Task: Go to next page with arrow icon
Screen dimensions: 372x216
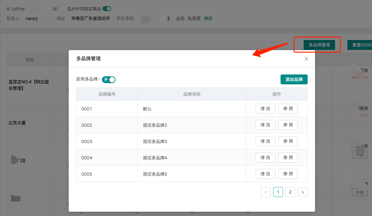Action: (x=302, y=192)
